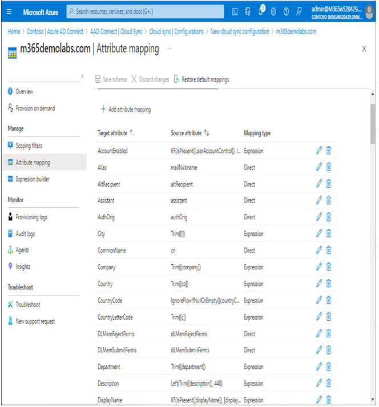
Task: Click the scrollbar up arrow
Action: (373, 94)
